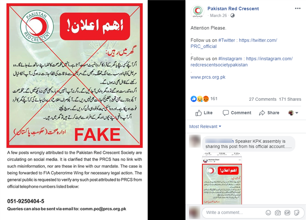Screen dimensions: 306x220
Task: Click the Comment speech bubble icon
Action: tap(226, 113)
